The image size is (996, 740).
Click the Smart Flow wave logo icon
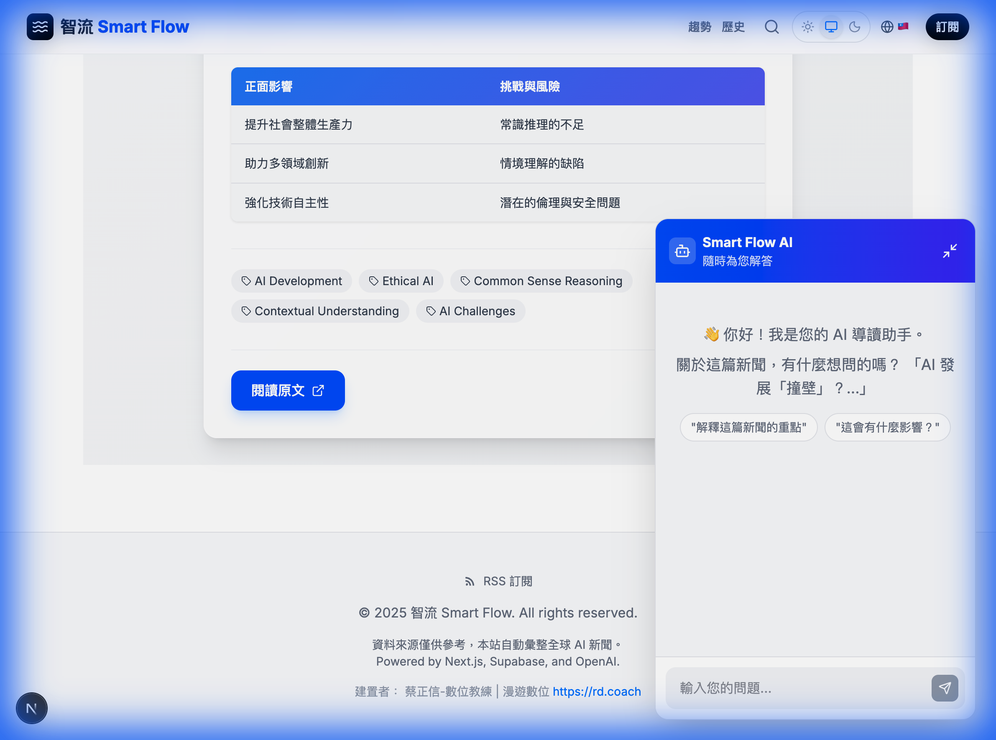40,27
